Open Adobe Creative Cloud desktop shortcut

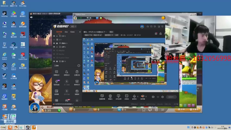click(23, 56)
